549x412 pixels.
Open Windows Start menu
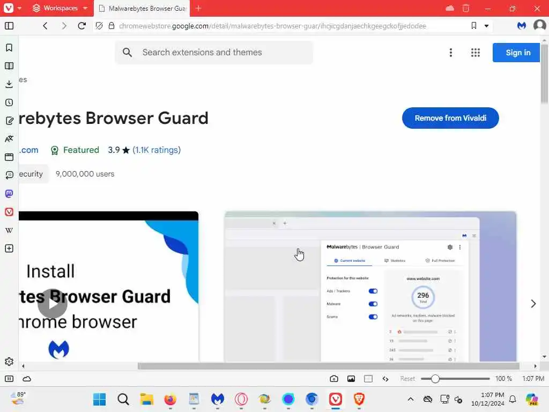click(99, 399)
